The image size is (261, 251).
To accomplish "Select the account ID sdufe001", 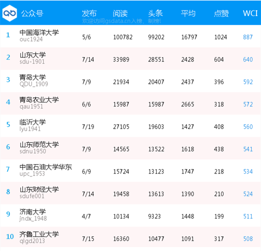I will click(x=32, y=196).
